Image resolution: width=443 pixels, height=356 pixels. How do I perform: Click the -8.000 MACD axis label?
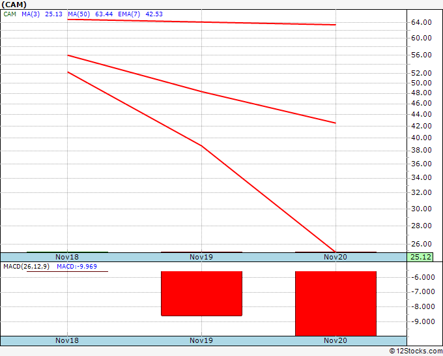coord(423,306)
